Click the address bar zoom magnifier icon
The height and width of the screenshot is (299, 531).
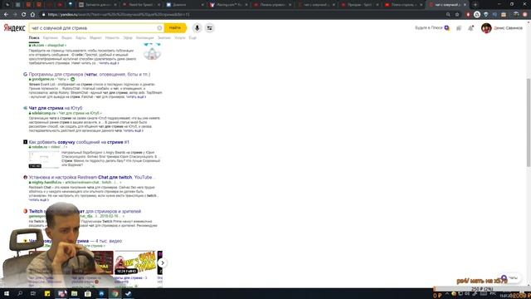point(448,15)
